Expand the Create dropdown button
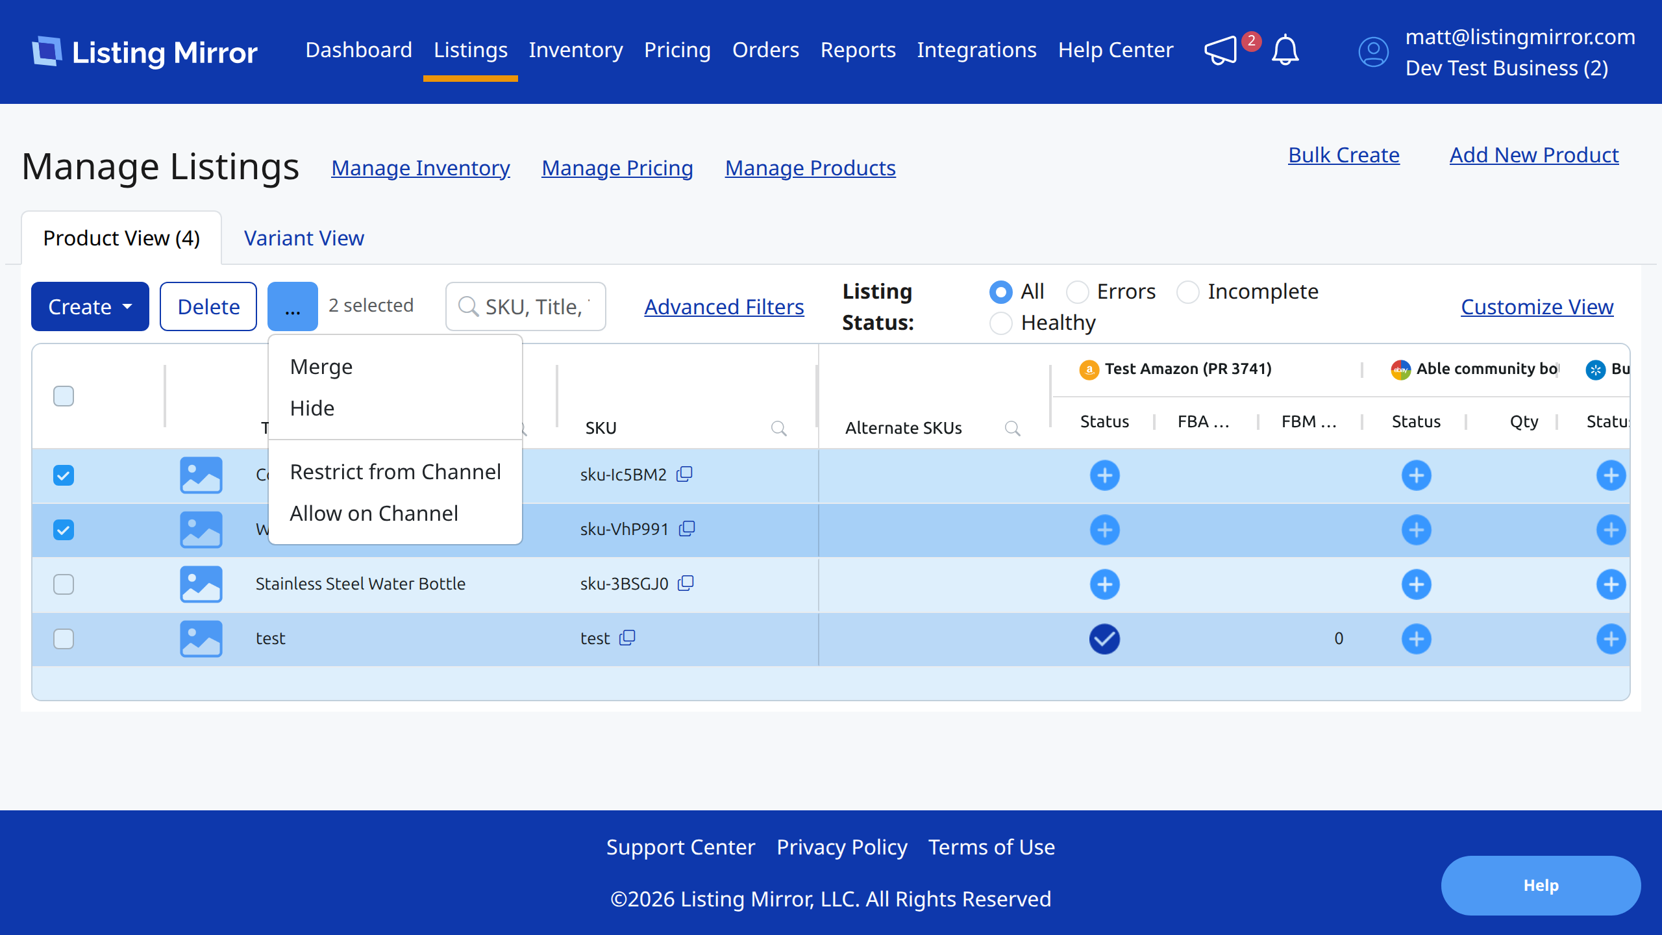Viewport: 1662px width, 935px height. click(90, 306)
